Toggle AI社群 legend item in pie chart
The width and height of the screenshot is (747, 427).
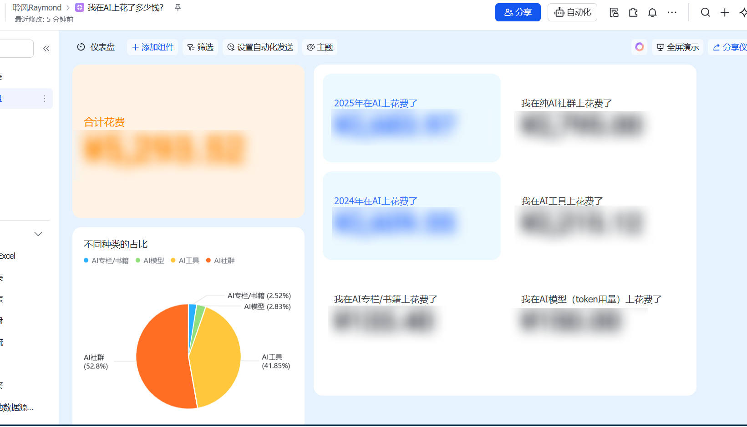(x=220, y=261)
